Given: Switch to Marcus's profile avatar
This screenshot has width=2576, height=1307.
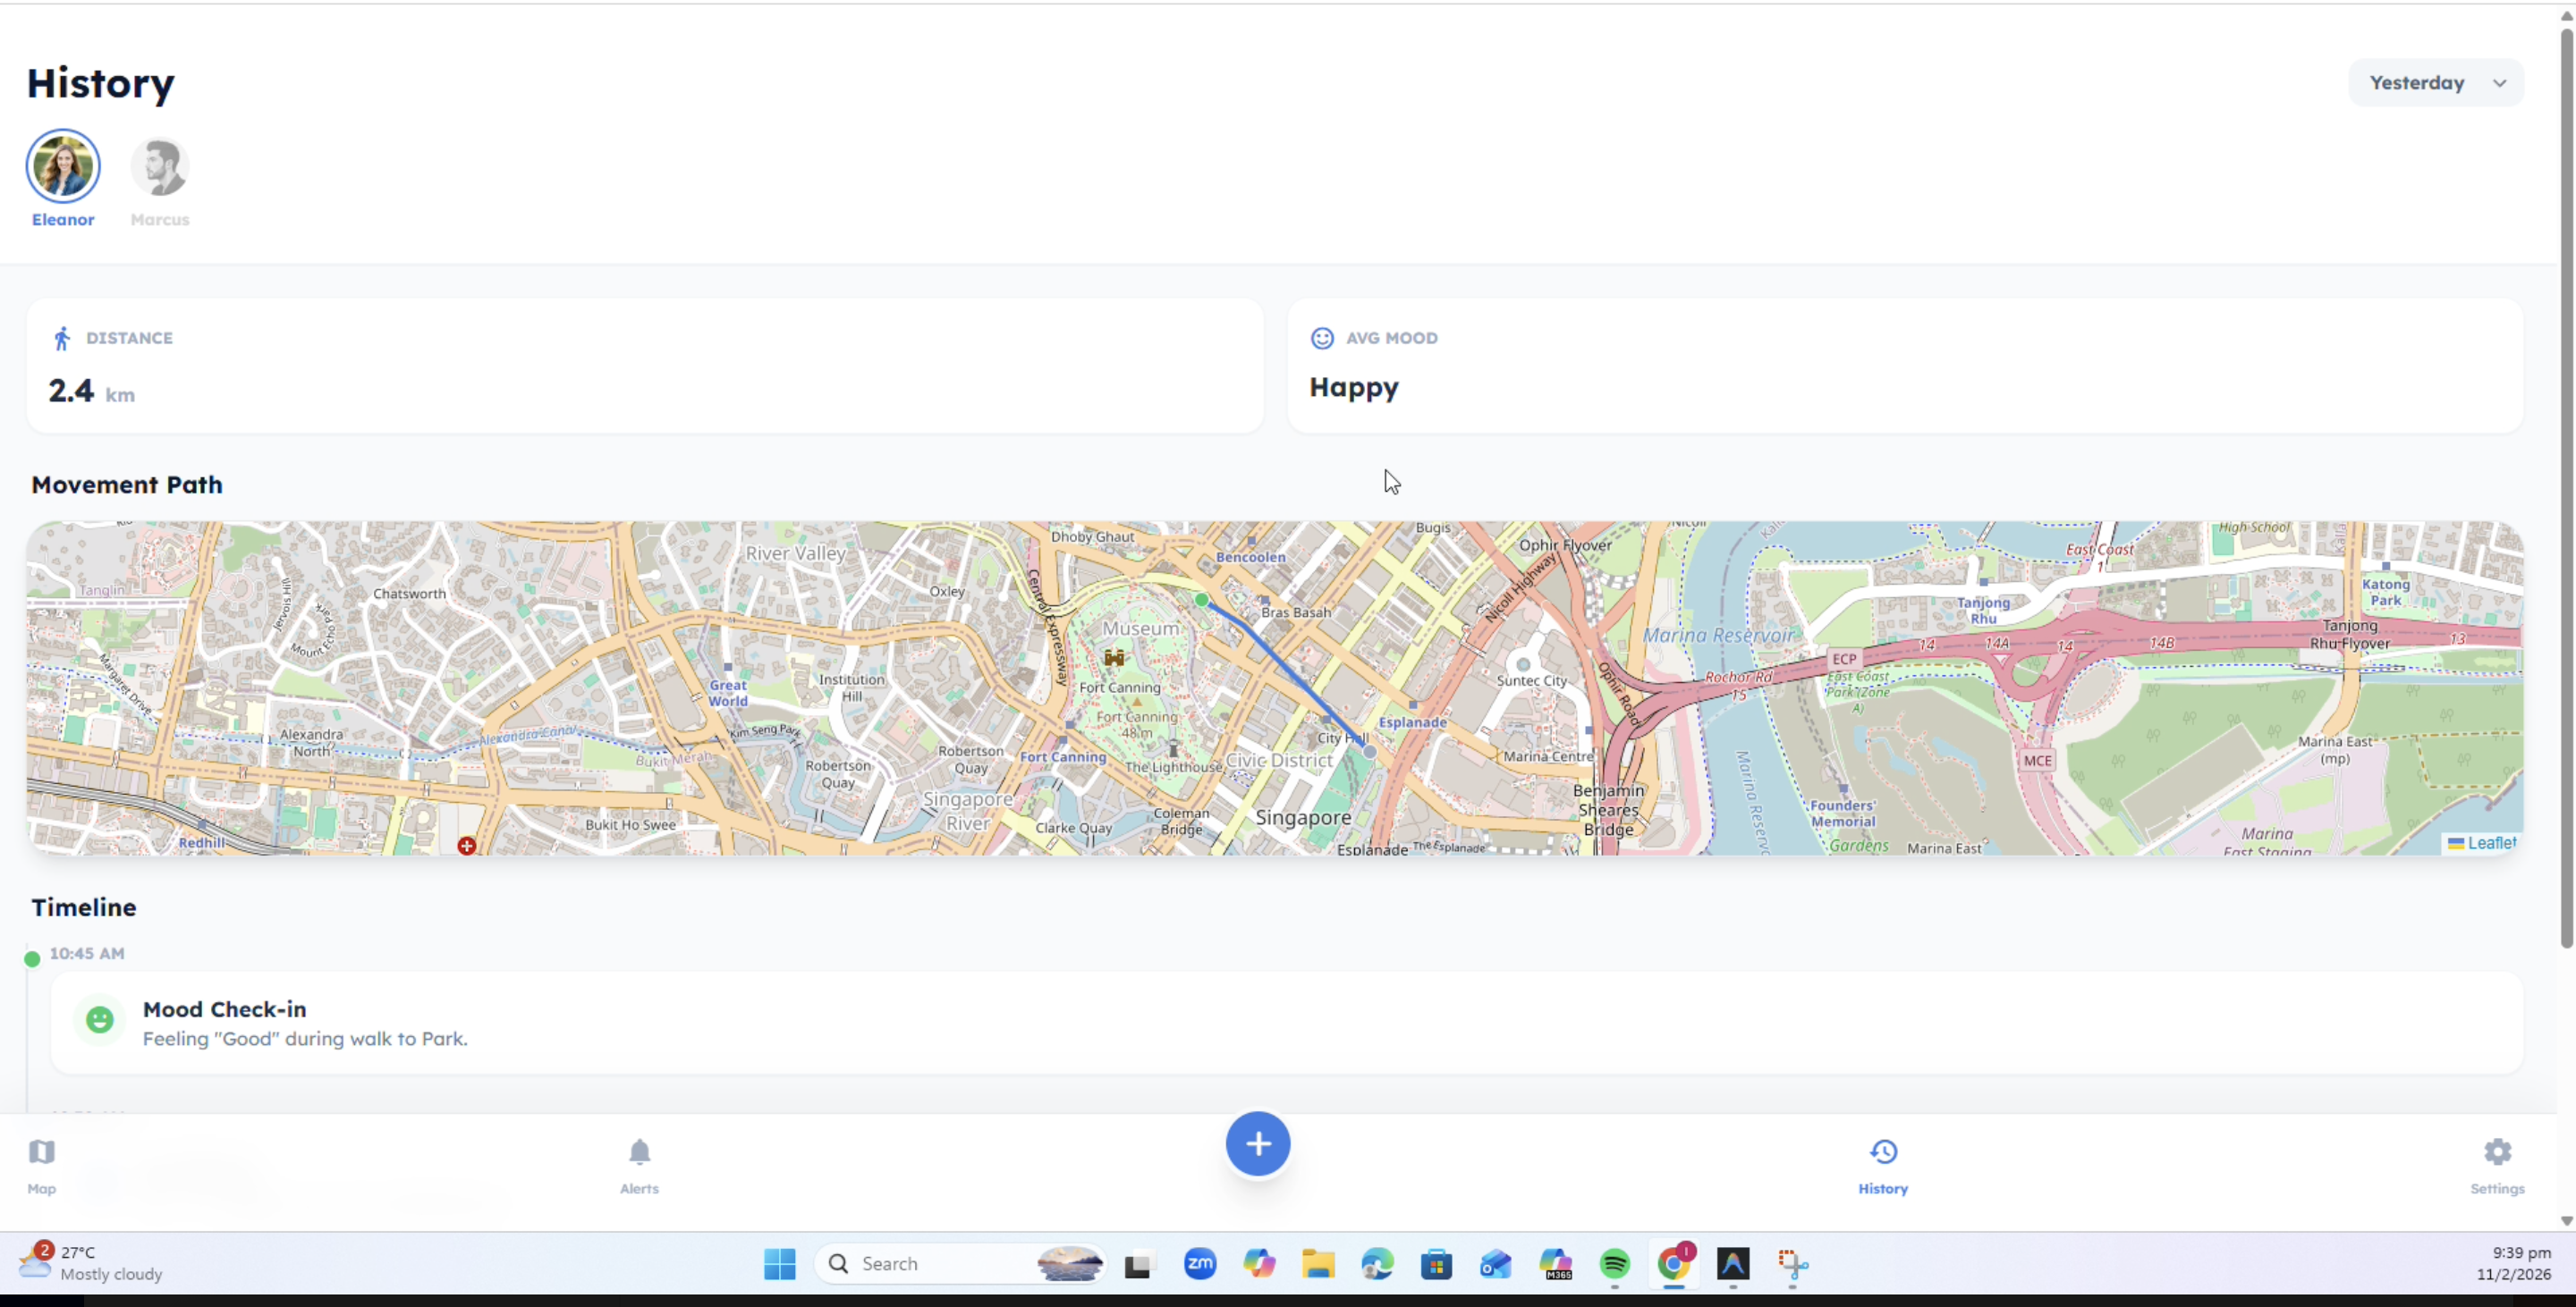Looking at the screenshot, I should [160, 167].
